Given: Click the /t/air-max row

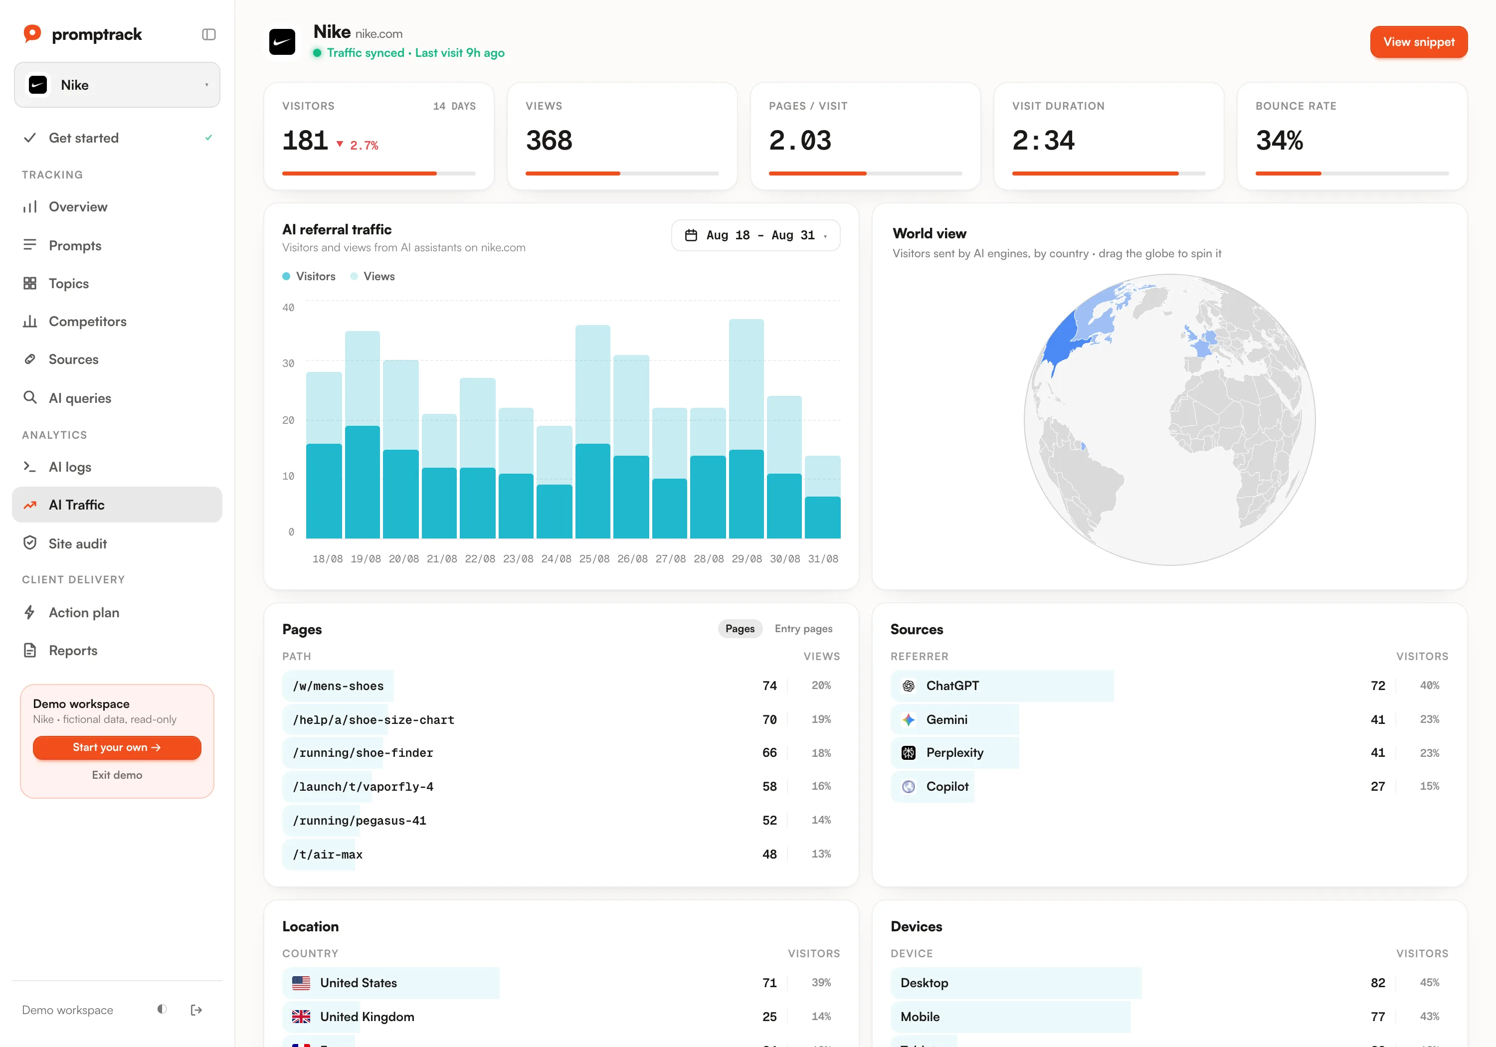Looking at the screenshot, I should pos(561,854).
